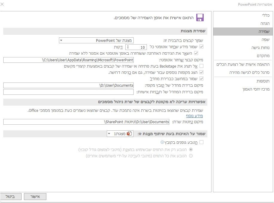Open the save file format dropdown

click(96, 40)
